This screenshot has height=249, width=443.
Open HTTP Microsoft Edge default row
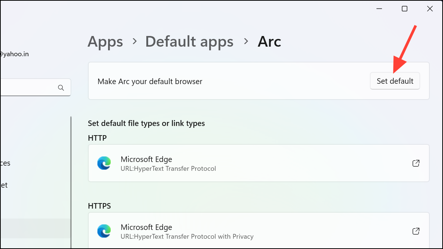click(259, 163)
